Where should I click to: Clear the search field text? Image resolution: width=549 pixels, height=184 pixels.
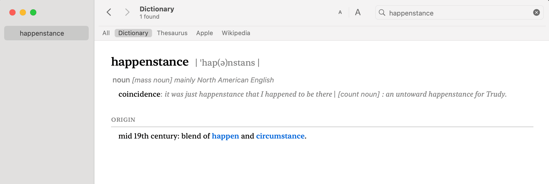point(536,12)
